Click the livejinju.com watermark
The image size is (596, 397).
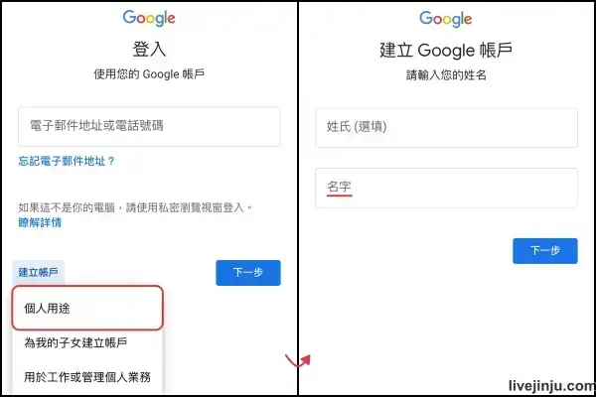click(552, 386)
